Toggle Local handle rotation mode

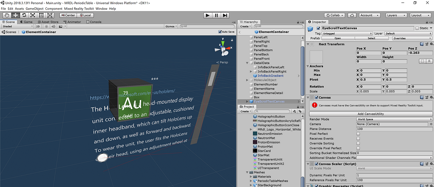85,15
